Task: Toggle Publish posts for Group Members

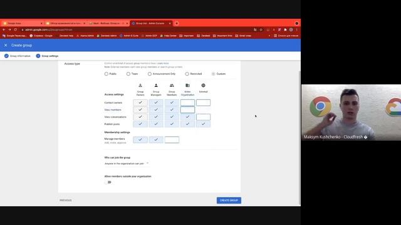Action: point(172,124)
